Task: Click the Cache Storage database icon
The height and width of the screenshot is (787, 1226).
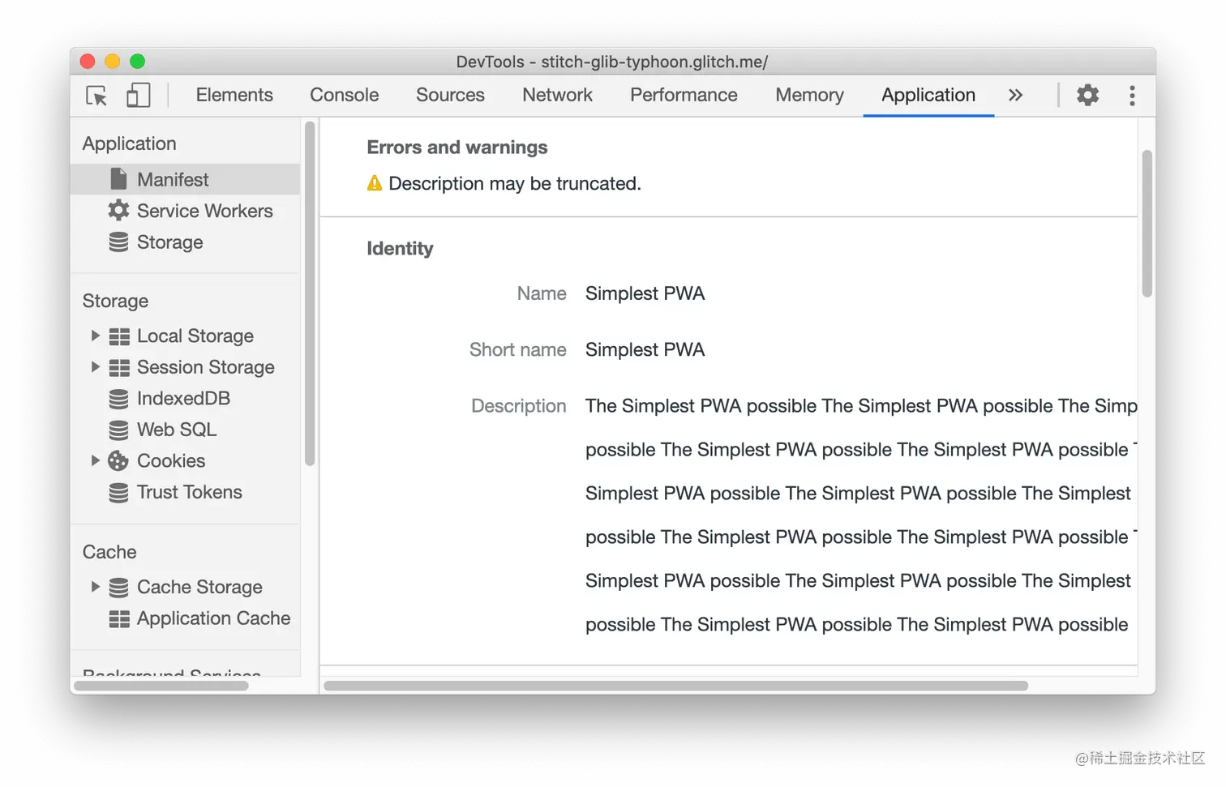Action: click(x=118, y=587)
